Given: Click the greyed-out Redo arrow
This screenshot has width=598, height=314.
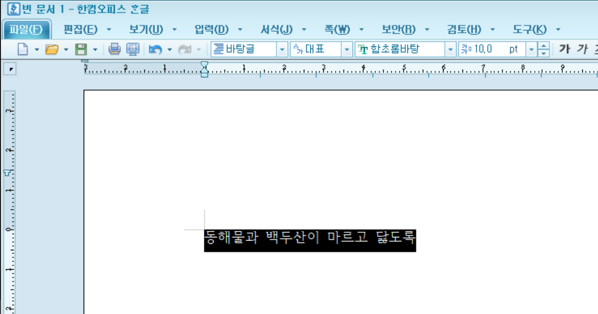Looking at the screenshot, I should point(185,49).
